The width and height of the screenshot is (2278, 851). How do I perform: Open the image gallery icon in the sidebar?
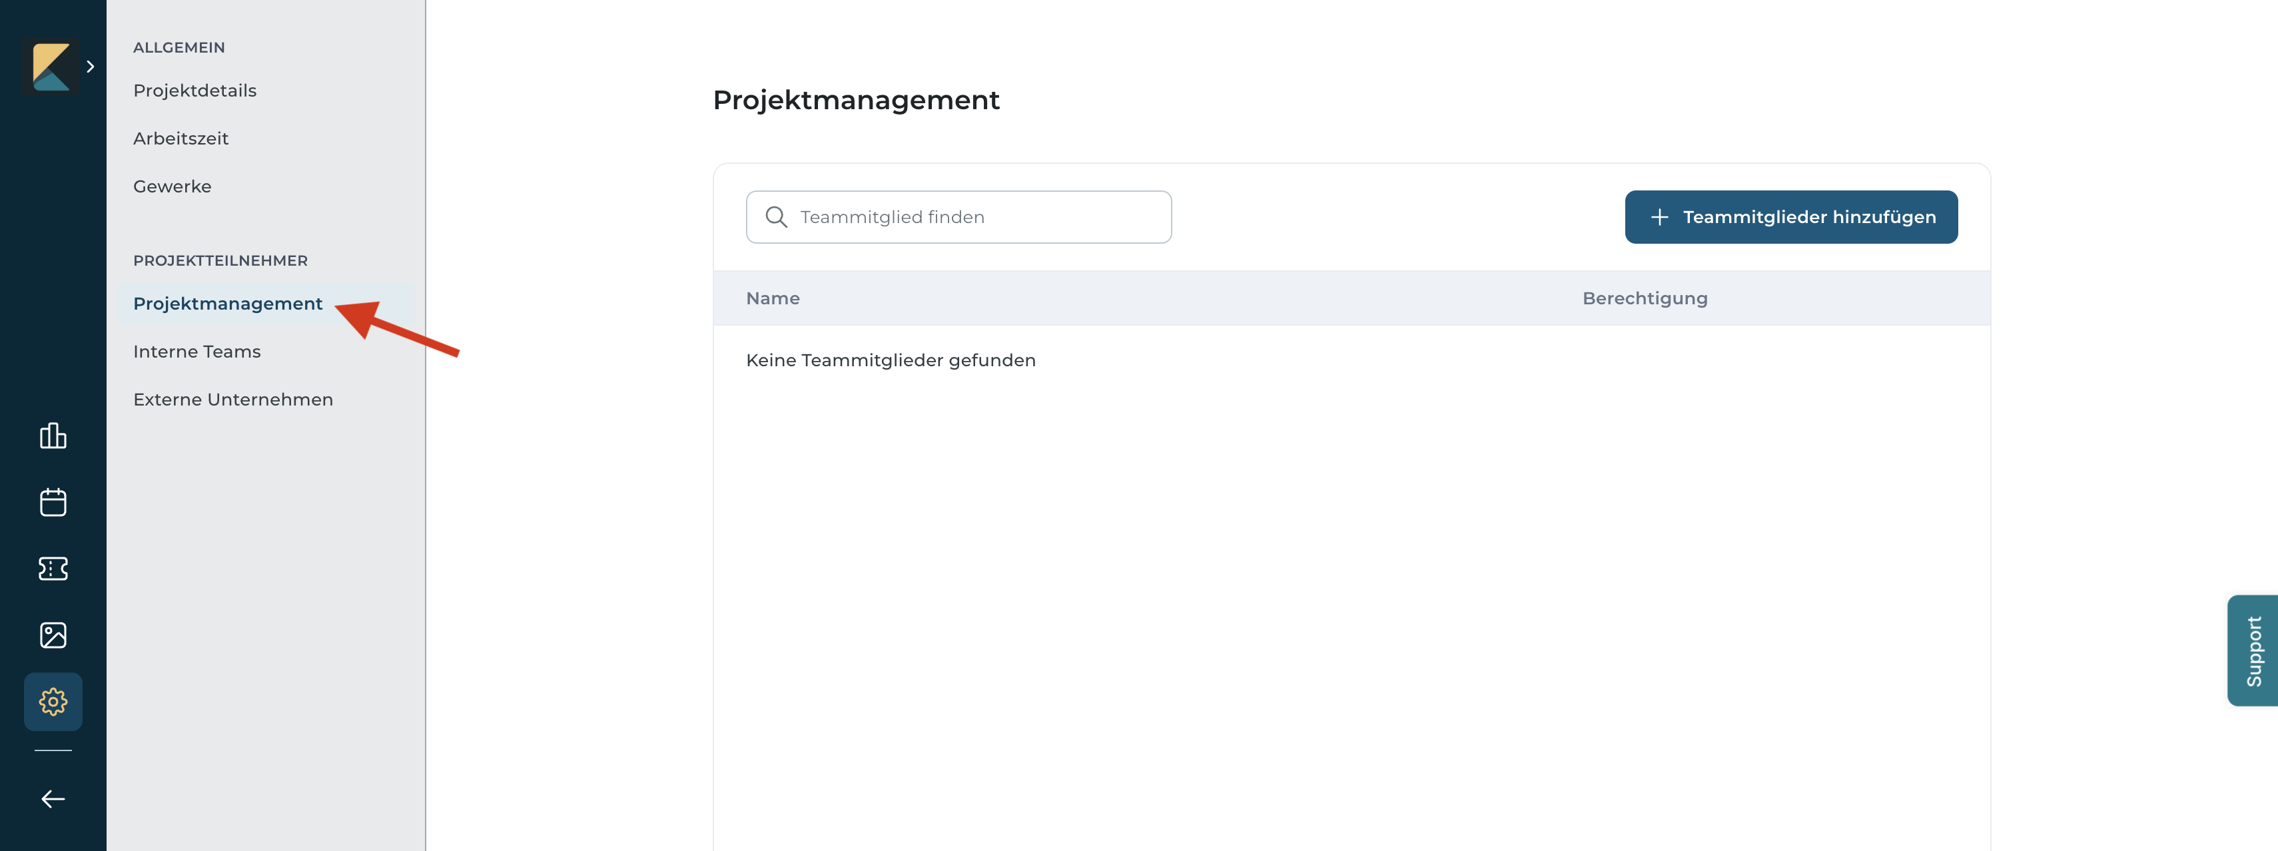53,635
